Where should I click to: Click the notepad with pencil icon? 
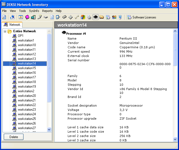click(x=58, y=17)
